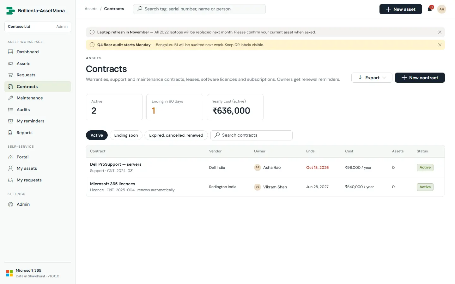Viewport: 455px width, 284px height.
Task: Focus the Search contracts field
Action: (x=252, y=135)
